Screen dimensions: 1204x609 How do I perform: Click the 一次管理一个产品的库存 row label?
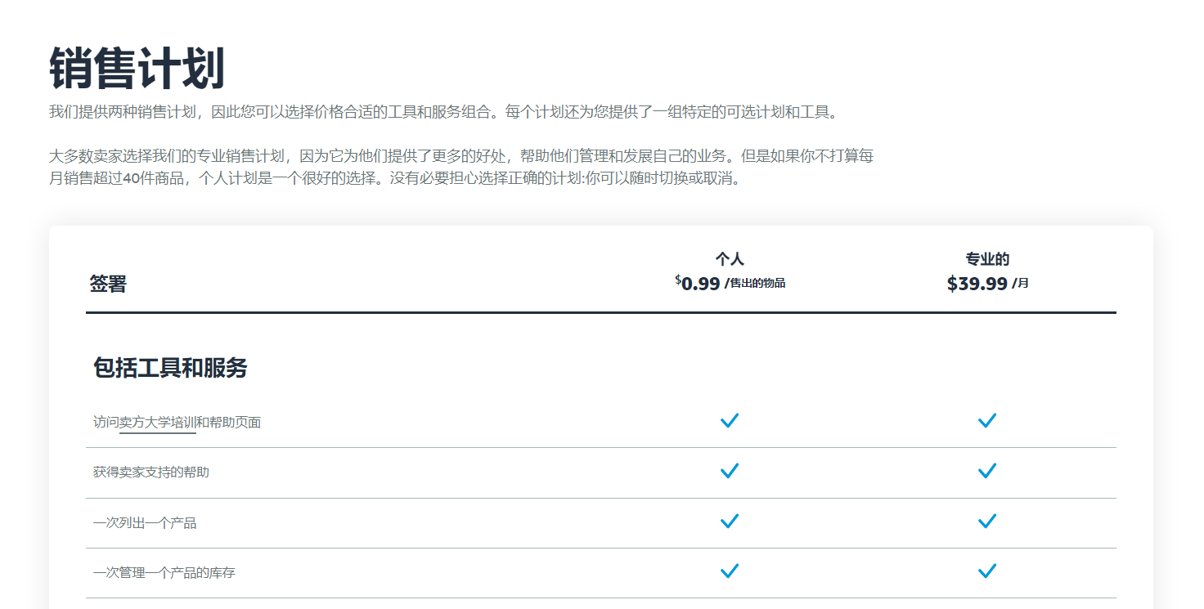tap(164, 573)
